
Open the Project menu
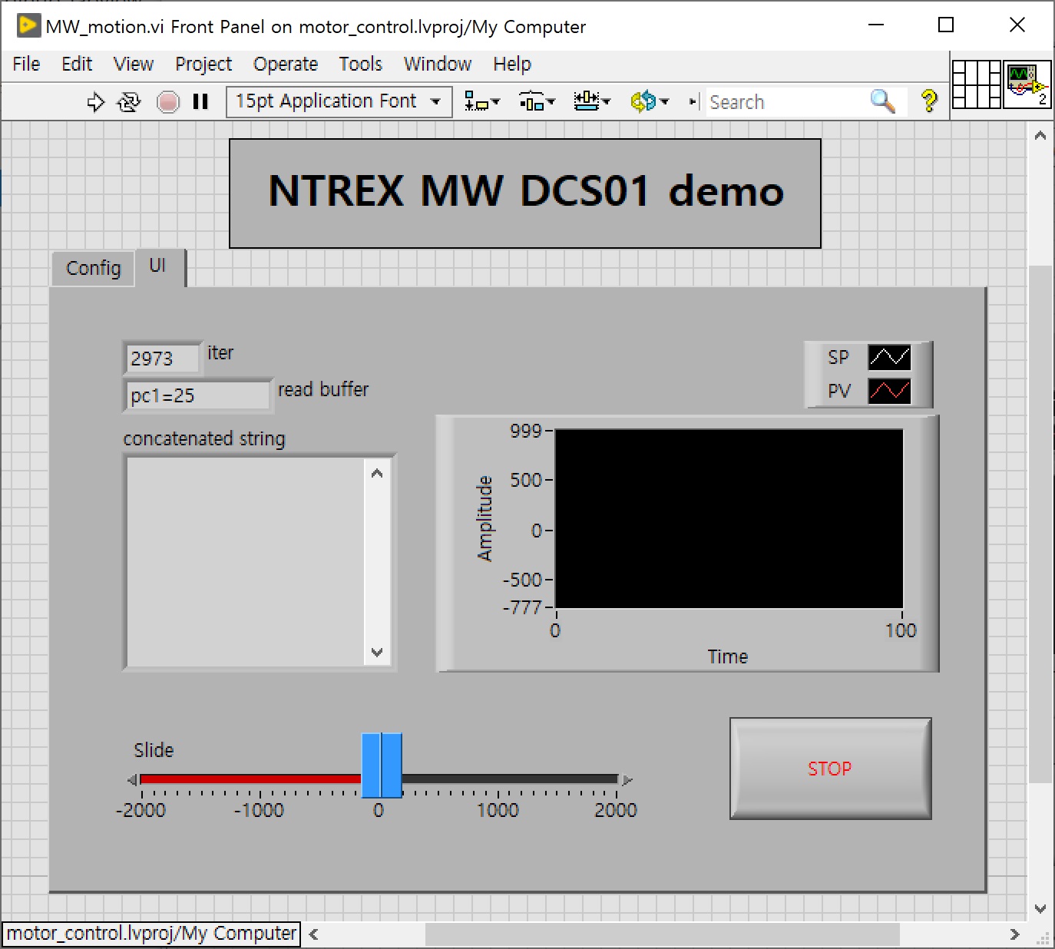pos(203,64)
